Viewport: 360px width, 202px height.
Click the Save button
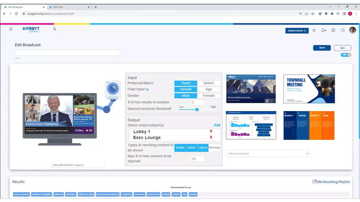(322, 48)
